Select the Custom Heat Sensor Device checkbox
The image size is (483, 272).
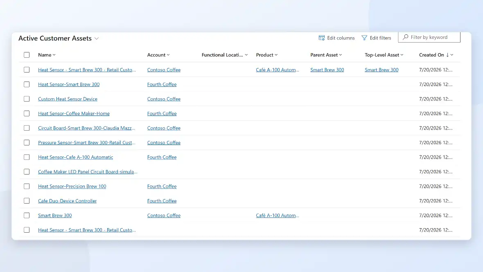tap(27, 99)
